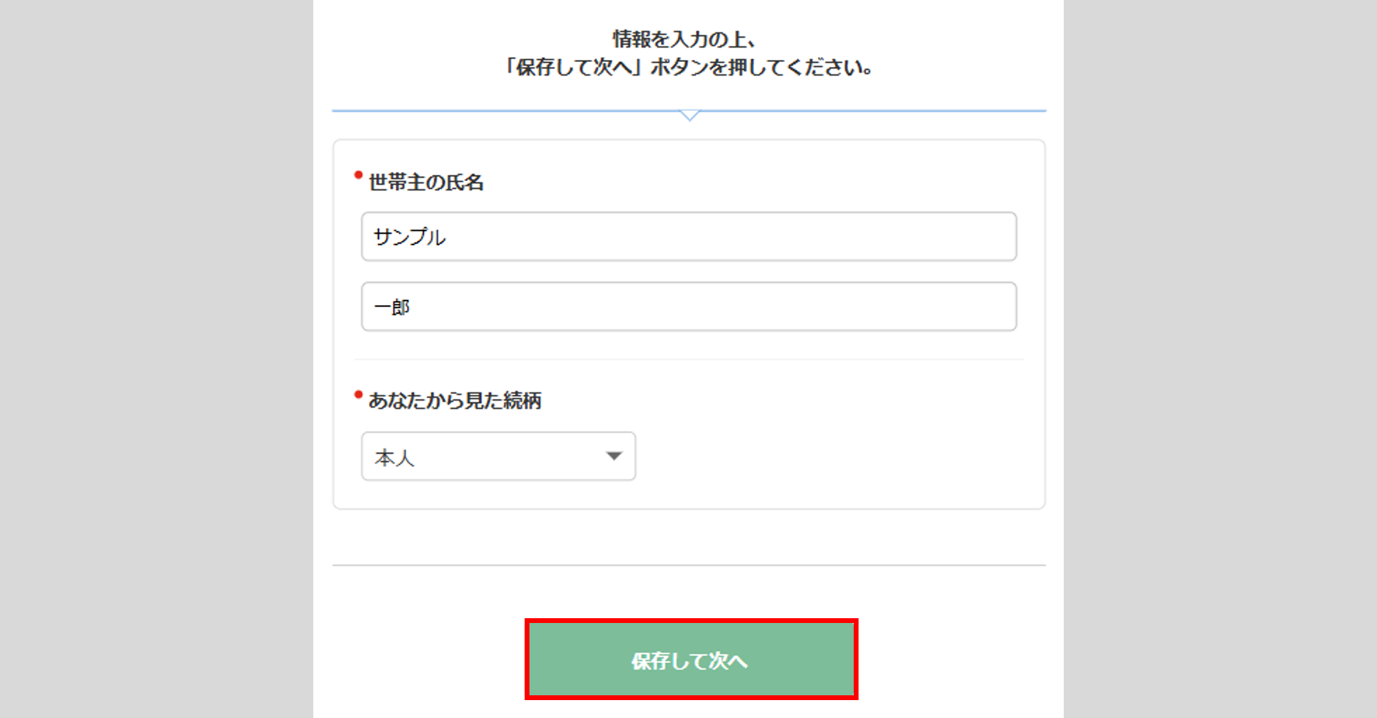Click red required dot beside あなたから見た続柄

(x=358, y=394)
